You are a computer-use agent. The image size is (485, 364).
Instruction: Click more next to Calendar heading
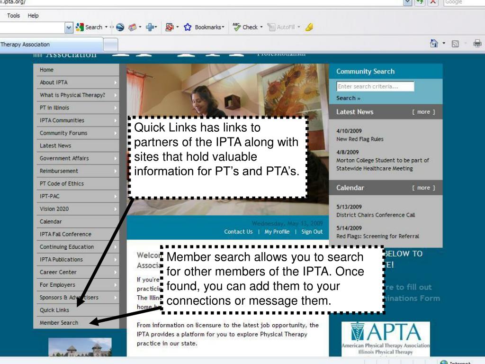(x=423, y=188)
